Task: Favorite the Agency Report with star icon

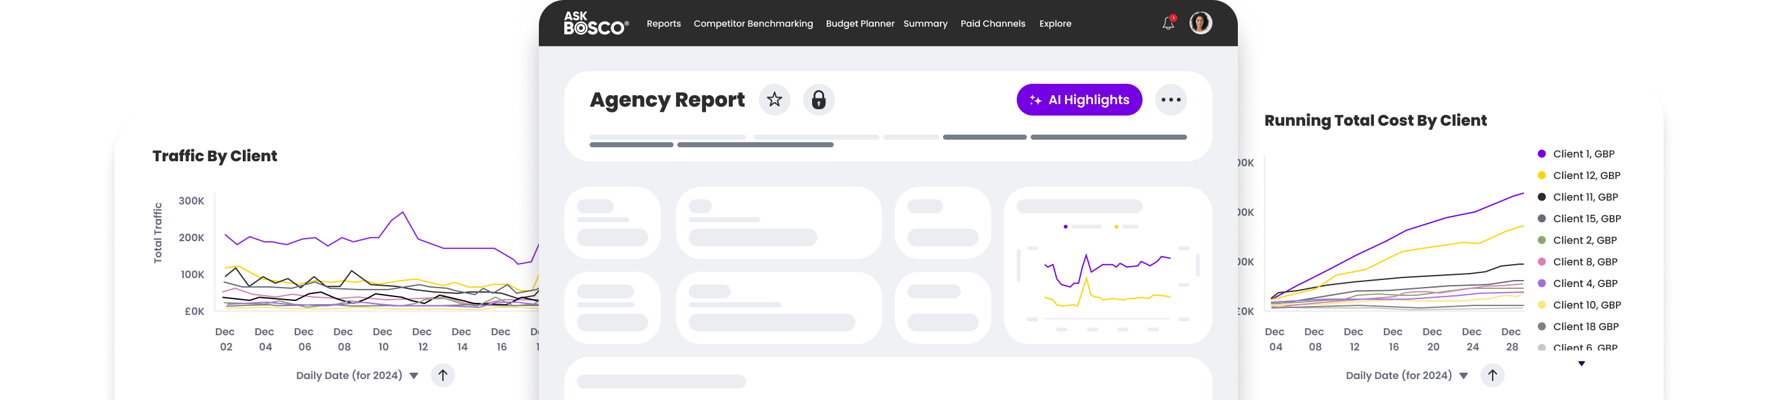Action: [x=775, y=100]
